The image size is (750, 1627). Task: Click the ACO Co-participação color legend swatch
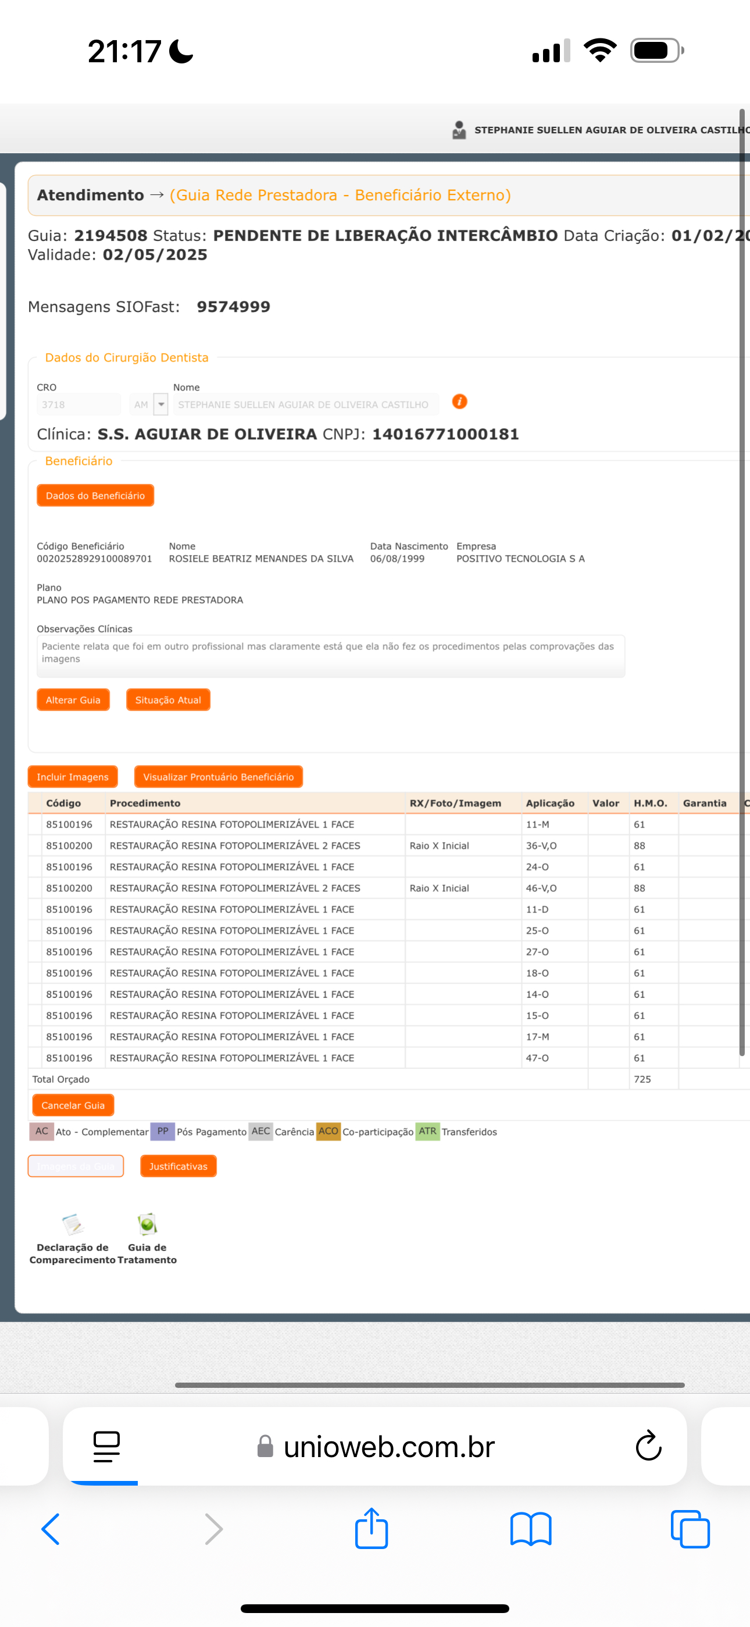click(328, 1131)
